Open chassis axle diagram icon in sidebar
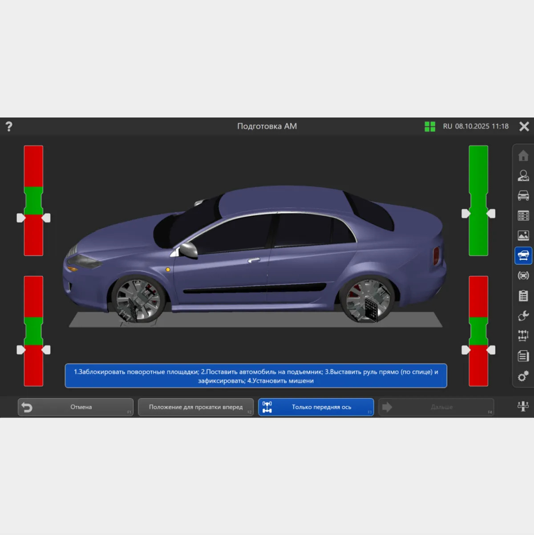 tap(523, 336)
